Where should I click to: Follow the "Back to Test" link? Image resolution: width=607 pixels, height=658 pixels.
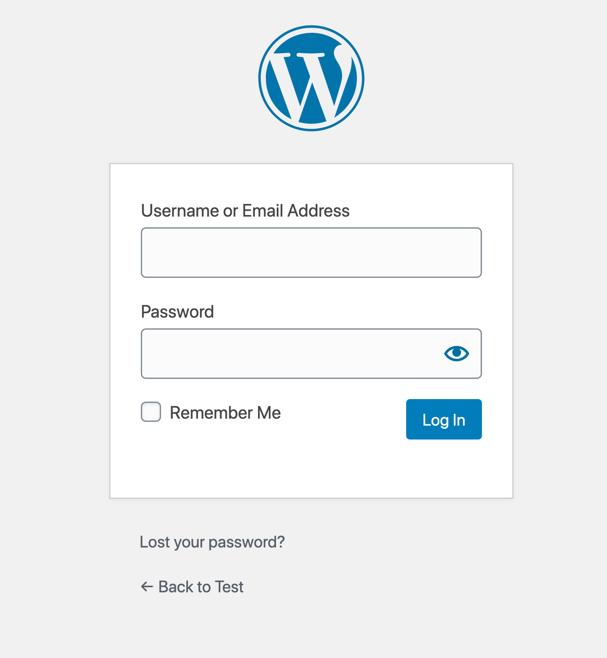(x=201, y=586)
